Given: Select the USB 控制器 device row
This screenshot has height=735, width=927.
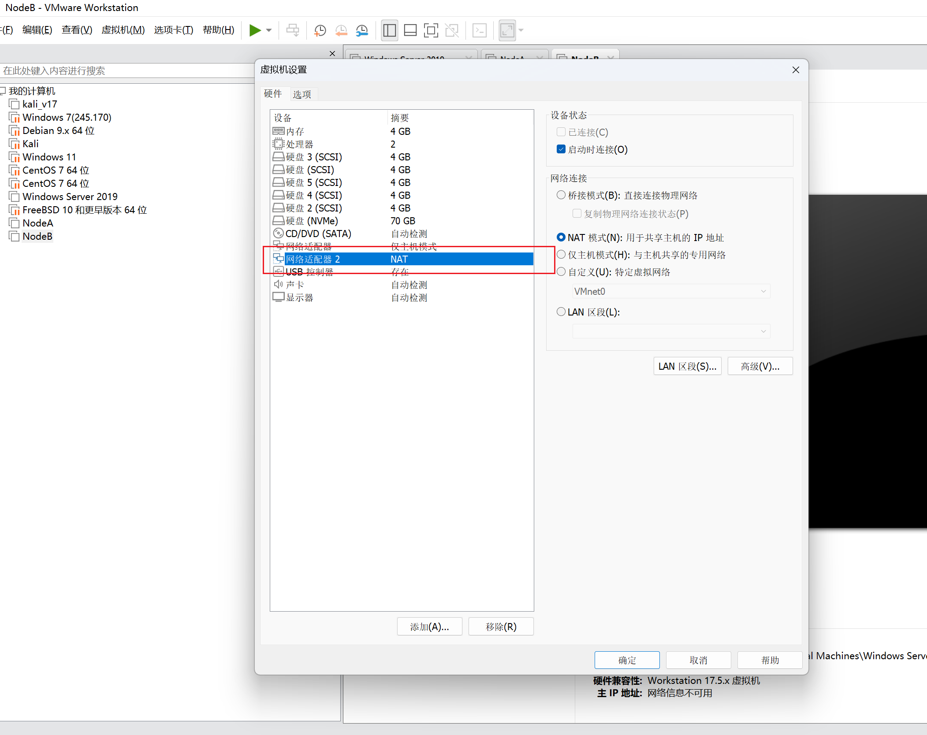Looking at the screenshot, I should click(x=402, y=272).
